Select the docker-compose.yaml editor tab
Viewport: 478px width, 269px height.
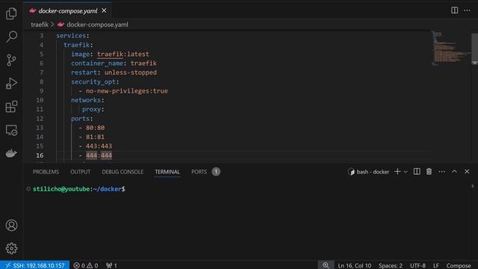click(x=67, y=10)
